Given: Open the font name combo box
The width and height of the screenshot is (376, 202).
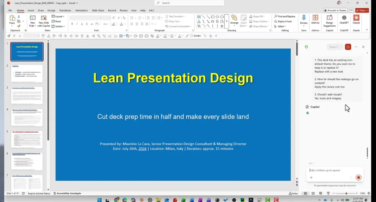Looking at the screenshot, I should coord(86,18).
